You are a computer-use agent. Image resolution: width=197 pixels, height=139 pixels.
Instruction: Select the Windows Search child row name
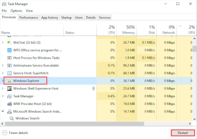point(27,118)
